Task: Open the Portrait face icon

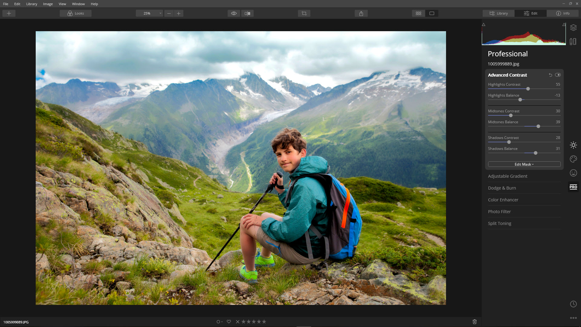Action: [x=573, y=173]
